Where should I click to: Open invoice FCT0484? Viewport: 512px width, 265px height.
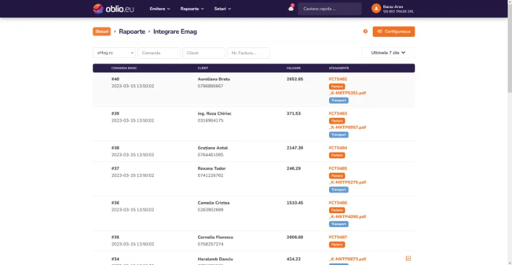(338, 148)
